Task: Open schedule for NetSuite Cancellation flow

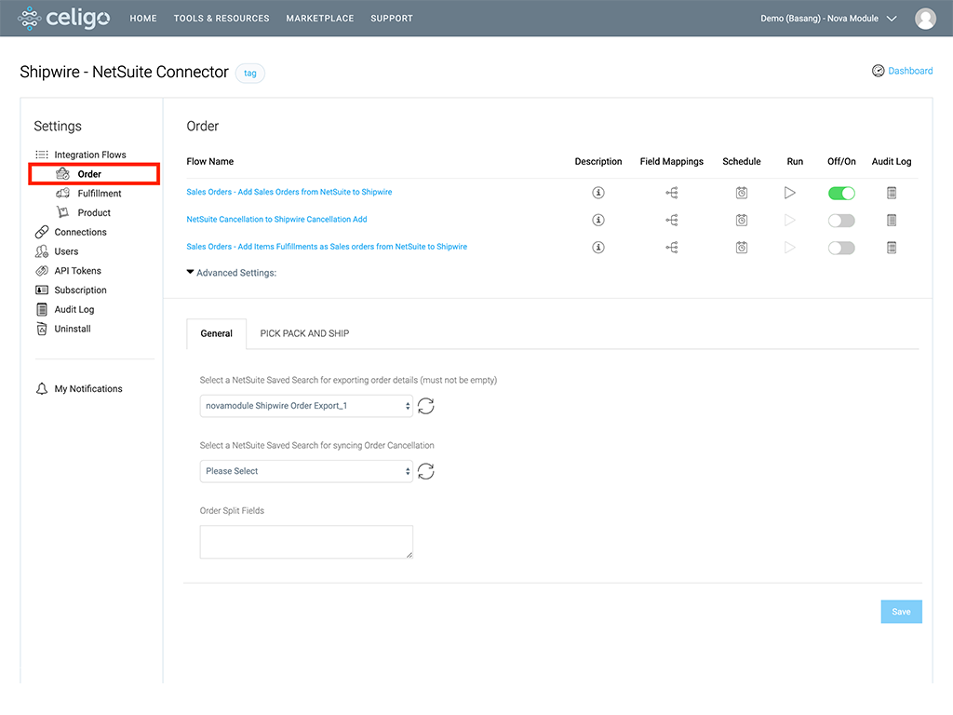Action: [x=742, y=220]
